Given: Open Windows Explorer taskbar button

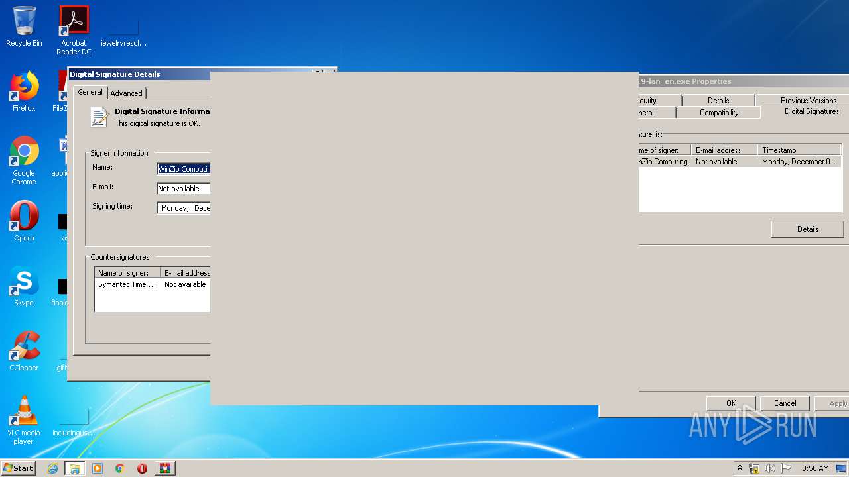Looking at the screenshot, I should [75, 468].
